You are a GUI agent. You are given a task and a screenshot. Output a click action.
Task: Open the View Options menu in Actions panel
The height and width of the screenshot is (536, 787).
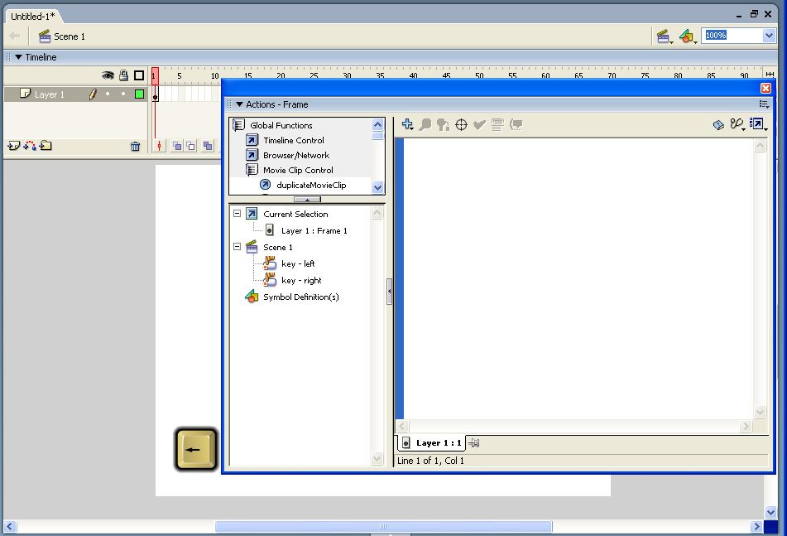coord(758,124)
